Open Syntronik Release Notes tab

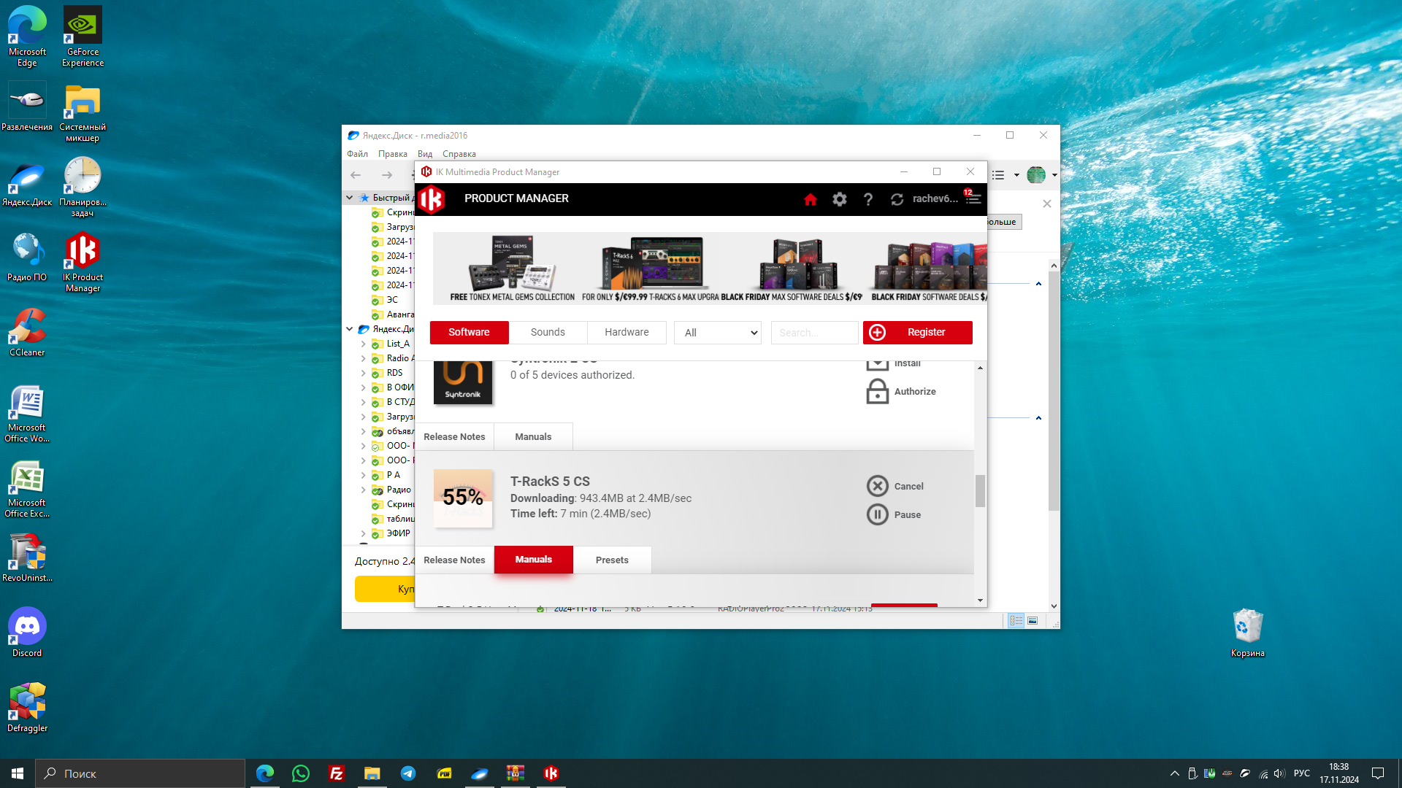pyautogui.click(x=454, y=436)
